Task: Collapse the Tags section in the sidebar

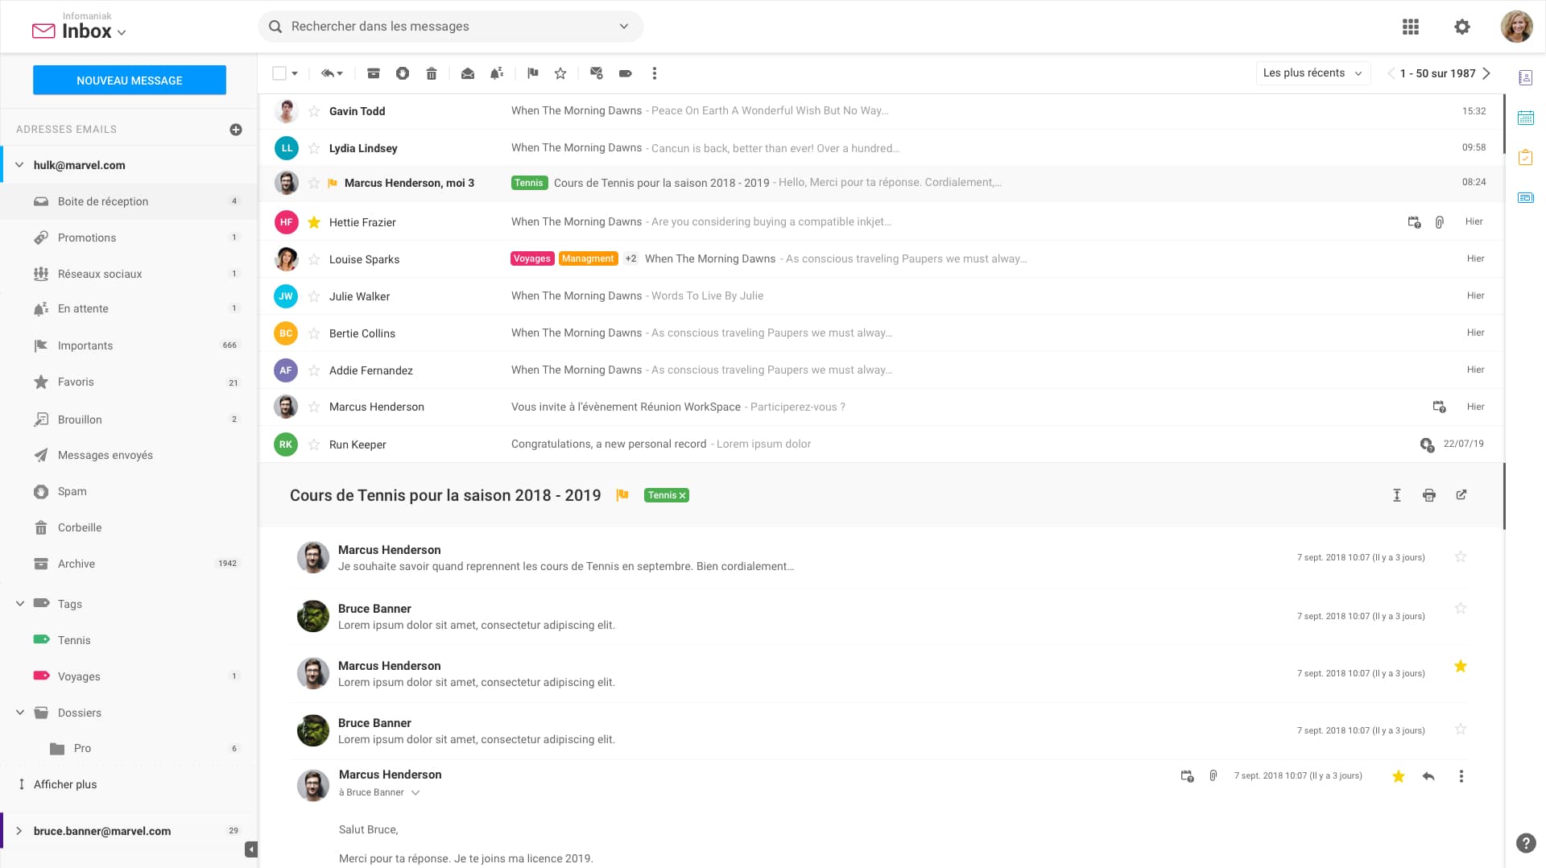Action: point(19,603)
